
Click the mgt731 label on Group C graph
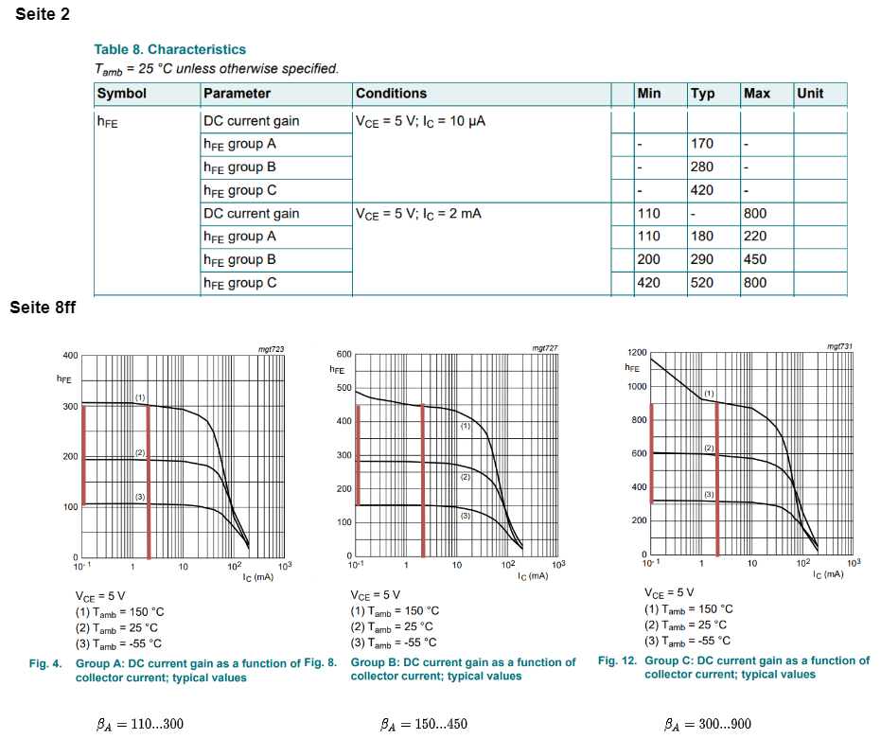(x=839, y=347)
